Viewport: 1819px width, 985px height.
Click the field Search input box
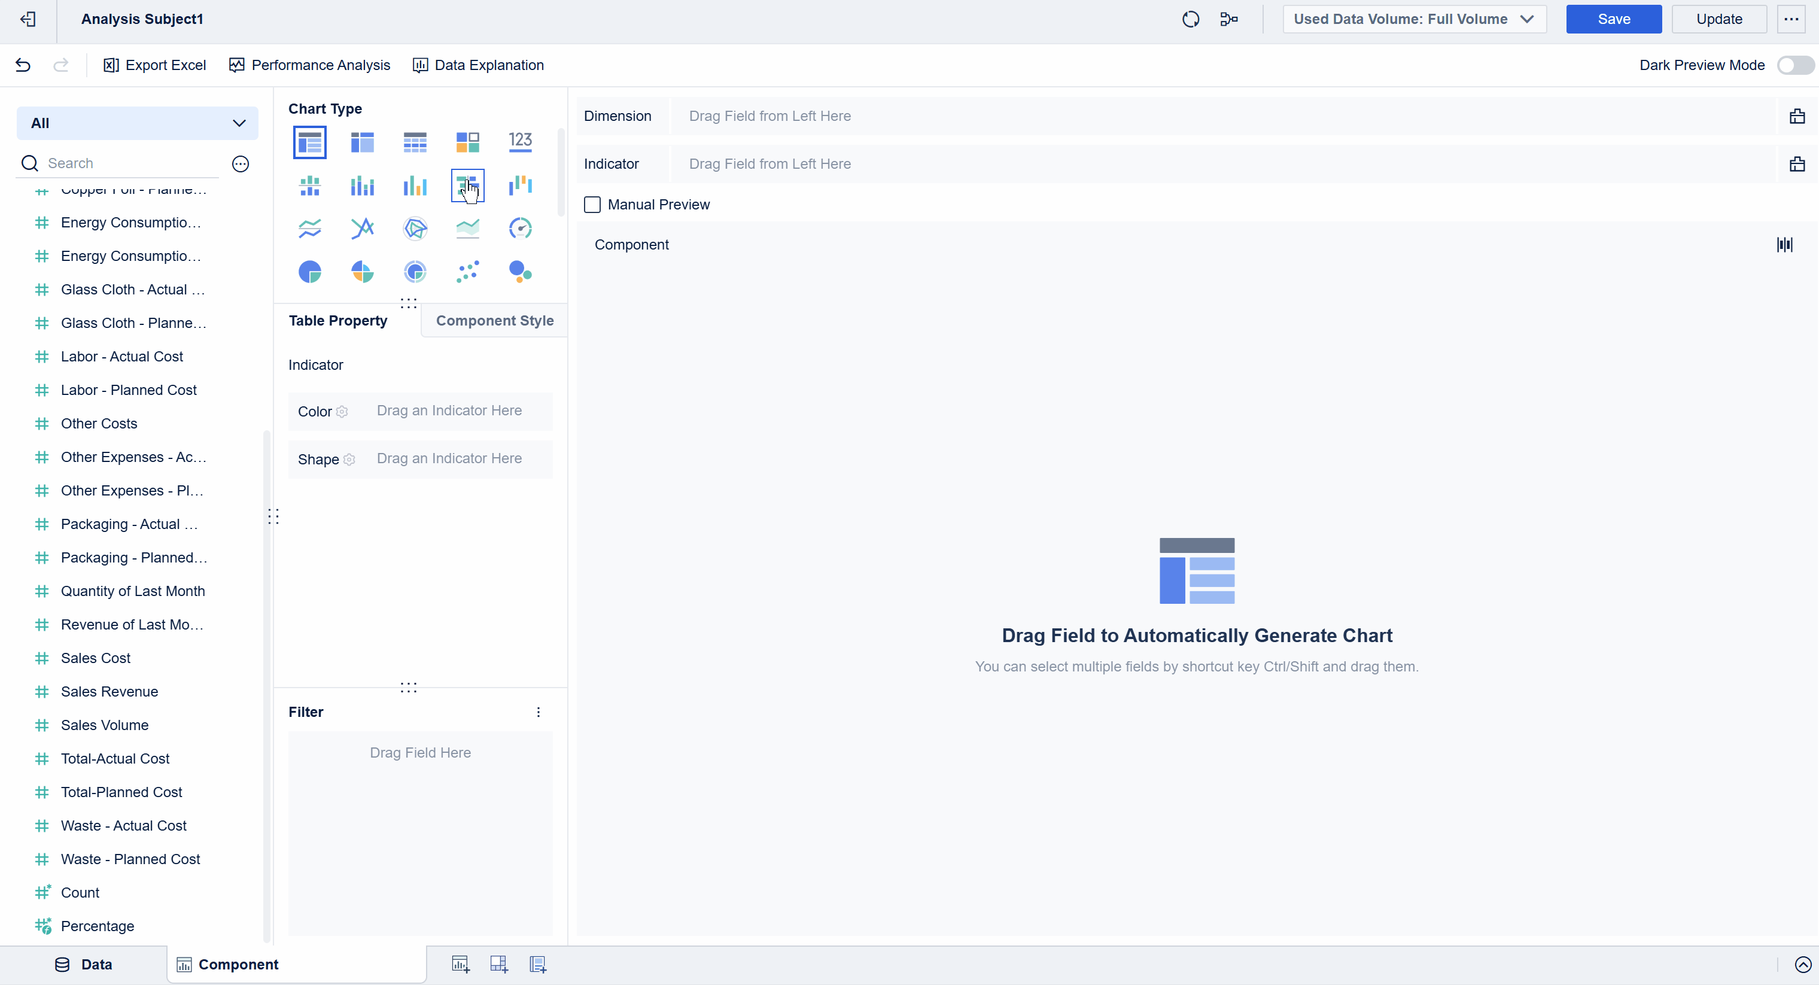point(130,163)
